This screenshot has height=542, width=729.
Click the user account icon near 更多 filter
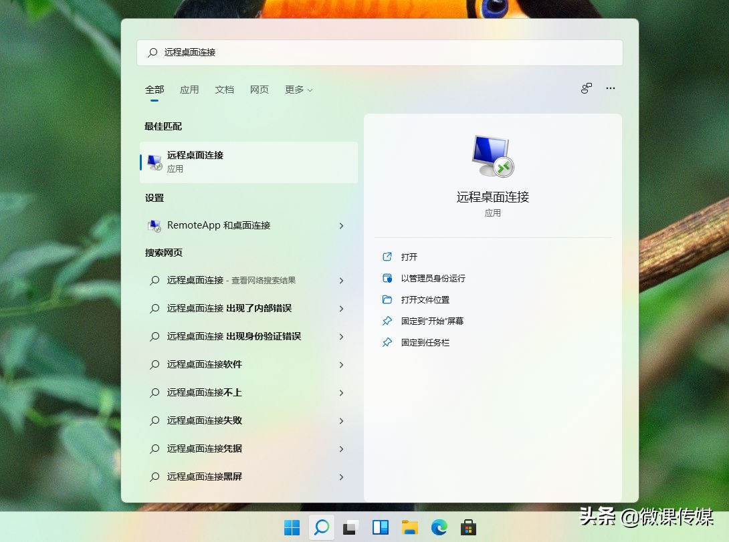pyautogui.click(x=586, y=88)
